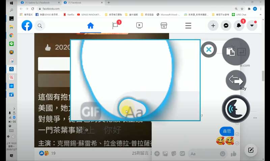Screen dimensions: 270x161
Task: Click the chat plus more-actions icon
Action: tap(157, 154)
